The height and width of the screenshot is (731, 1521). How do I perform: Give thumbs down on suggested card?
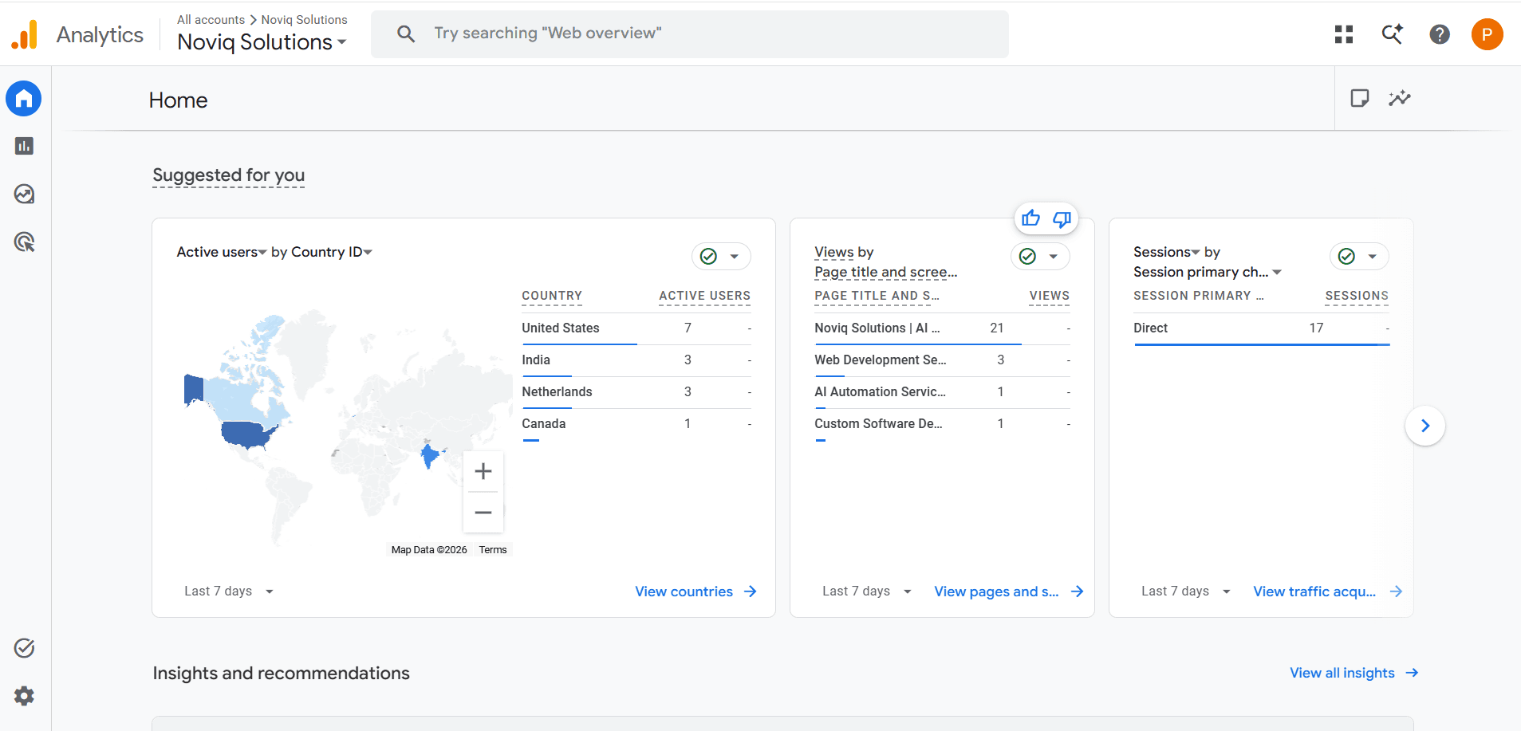pos(1062,218)
